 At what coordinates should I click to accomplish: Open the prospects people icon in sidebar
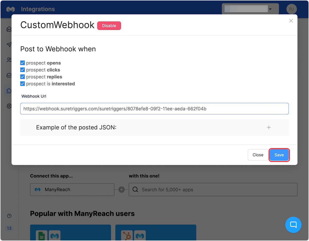coord(9,60)
